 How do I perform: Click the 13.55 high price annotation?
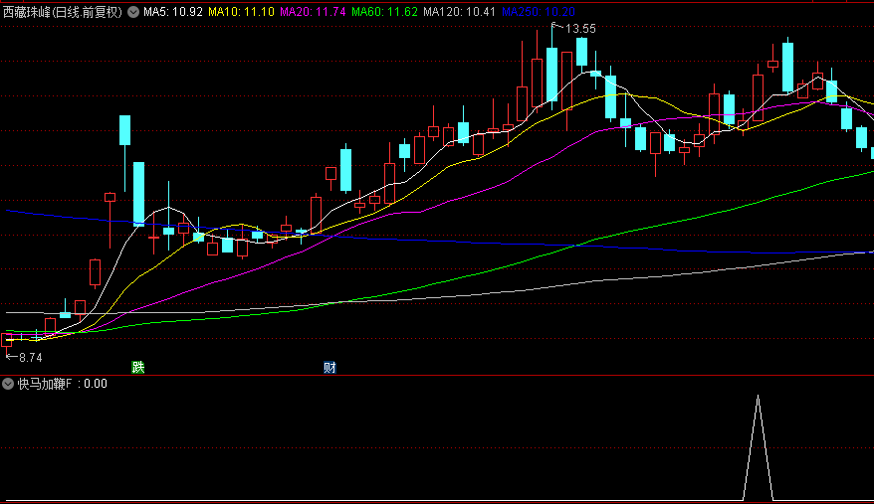pos(580,29)
